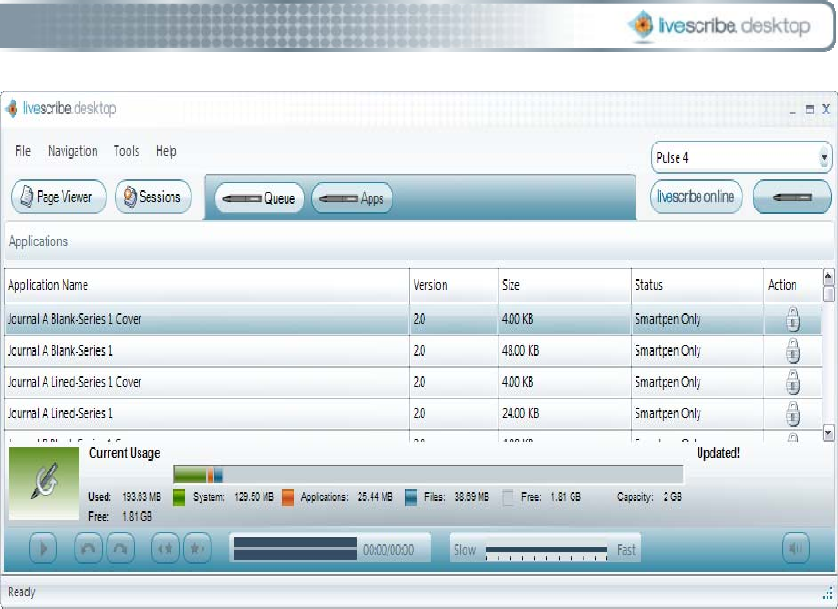This screenshot has width=838, height=609.
Task: Click lock icon for Journal A Lined-Series 1
Action: click(792, 413)
